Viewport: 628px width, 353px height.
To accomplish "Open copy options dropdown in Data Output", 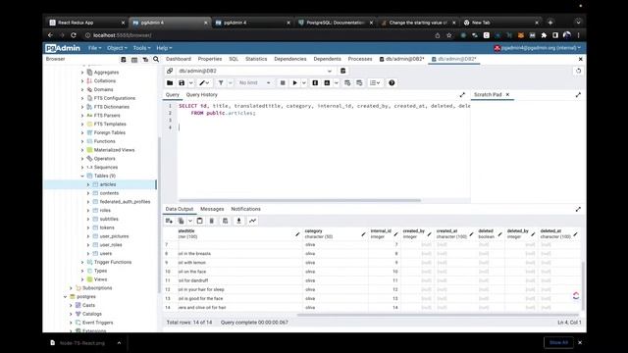I will 190,221.
